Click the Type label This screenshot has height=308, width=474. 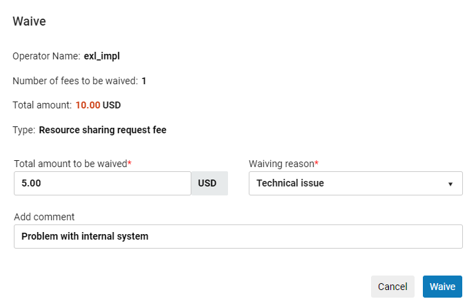[23, 130]
